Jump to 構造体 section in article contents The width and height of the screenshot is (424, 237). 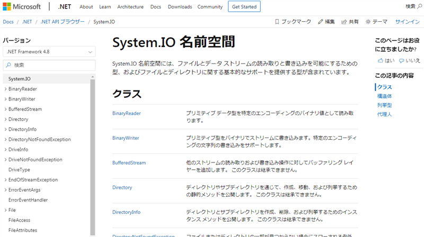point(385,96)
